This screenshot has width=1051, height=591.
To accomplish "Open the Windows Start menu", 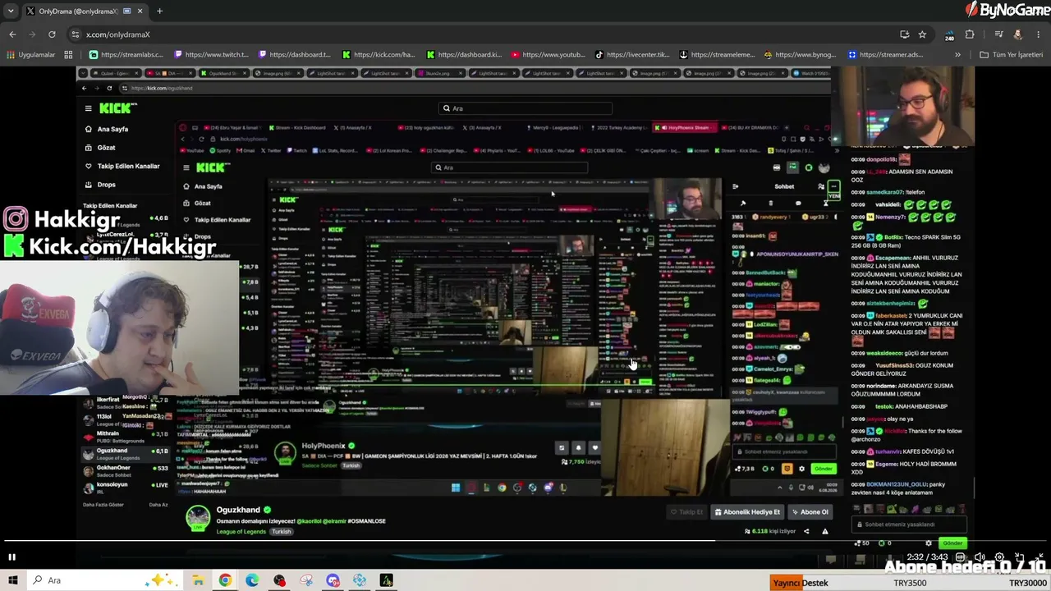I will click(x=13, y=580).
